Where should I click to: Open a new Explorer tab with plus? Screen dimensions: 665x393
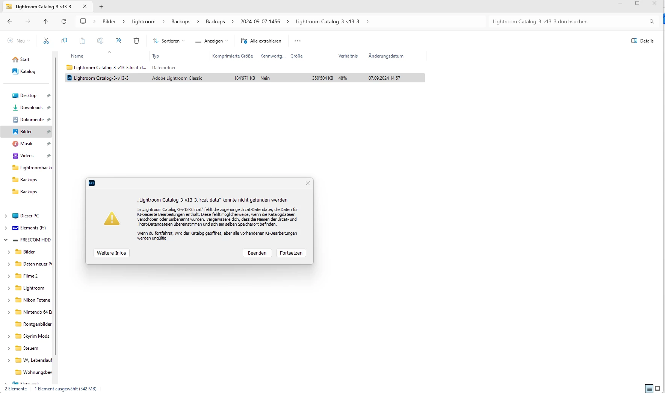click(x=101, y=6)
